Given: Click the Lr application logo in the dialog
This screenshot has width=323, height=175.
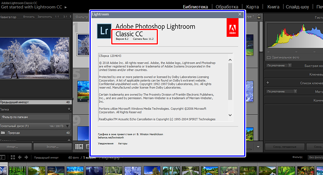Looking at the screenshot, I should tap(104, 31).
